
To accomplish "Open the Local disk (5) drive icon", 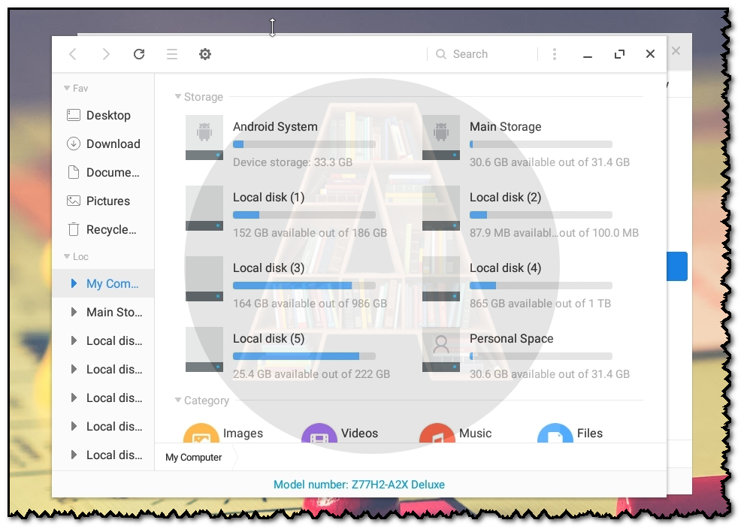I will coord(204,349).
